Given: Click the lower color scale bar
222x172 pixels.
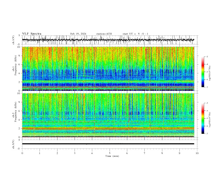Looking at the screenshot, I should coord(203,118).
